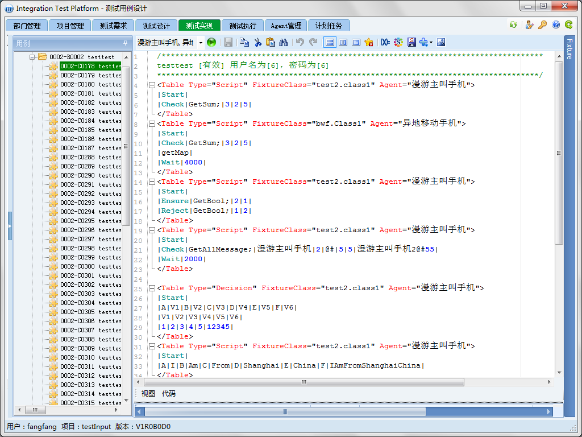
Task: Click the edit user profile icon
Action: (x=530, y=25)
